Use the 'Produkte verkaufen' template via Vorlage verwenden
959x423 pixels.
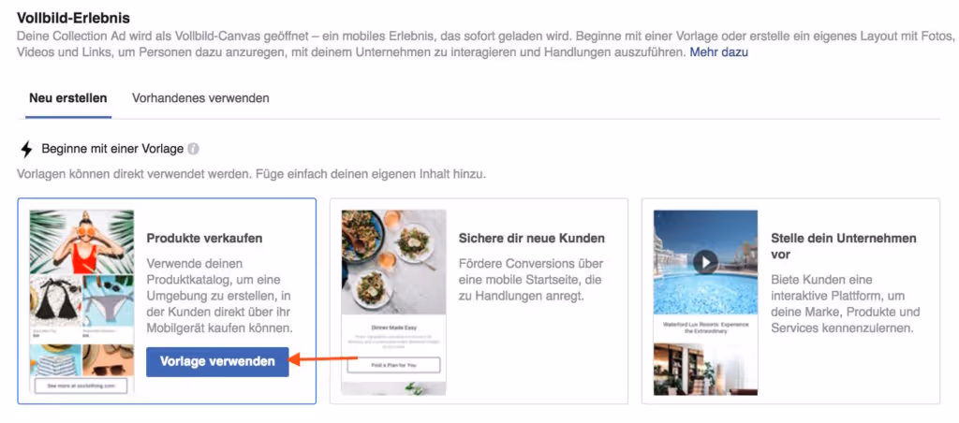[x=217, y=362]
